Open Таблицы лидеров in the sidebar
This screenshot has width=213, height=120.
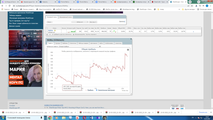15,16
